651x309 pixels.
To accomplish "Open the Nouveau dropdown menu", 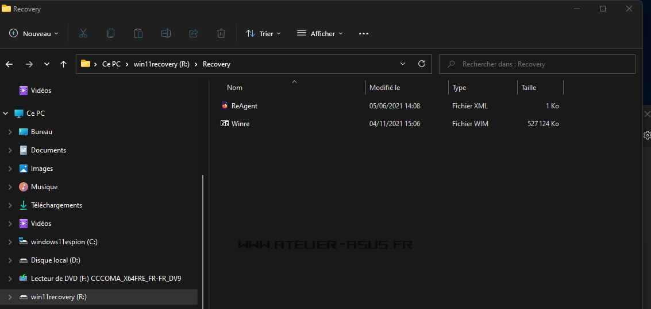I will [x=34, y=34].
